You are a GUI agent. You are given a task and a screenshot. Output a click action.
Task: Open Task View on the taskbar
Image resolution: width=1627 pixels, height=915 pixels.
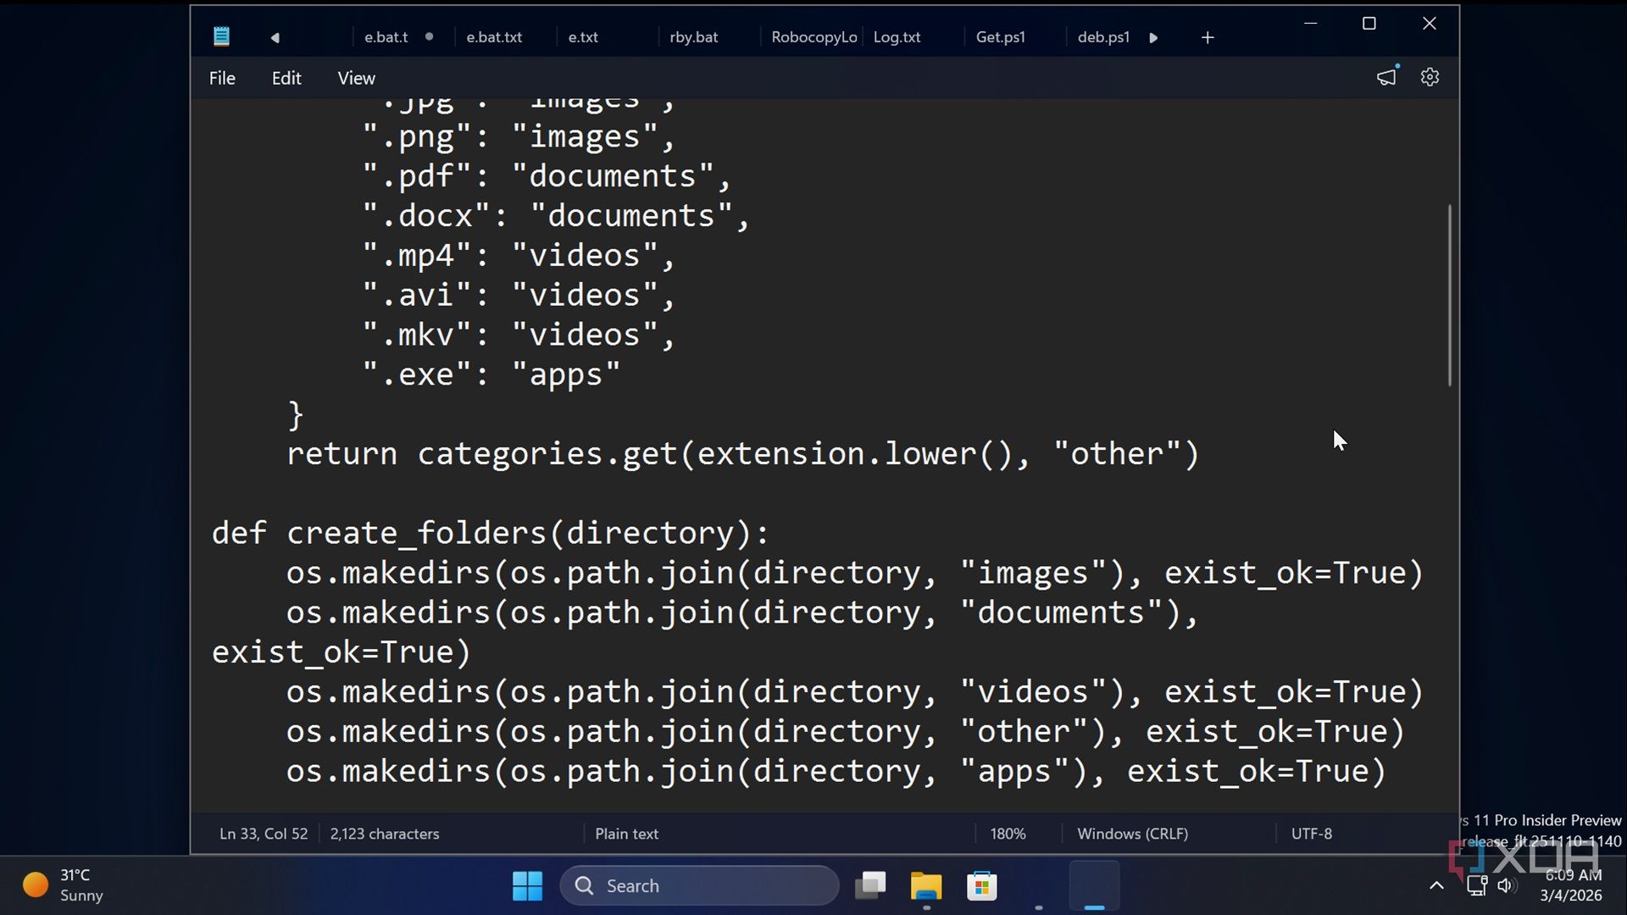(x=870, y=886)
